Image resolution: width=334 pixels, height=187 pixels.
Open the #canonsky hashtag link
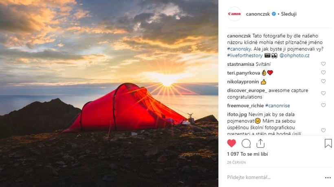click(239, 49)
